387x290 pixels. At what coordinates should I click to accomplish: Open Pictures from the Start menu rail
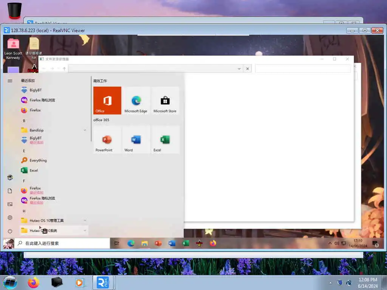pos(10,204)
